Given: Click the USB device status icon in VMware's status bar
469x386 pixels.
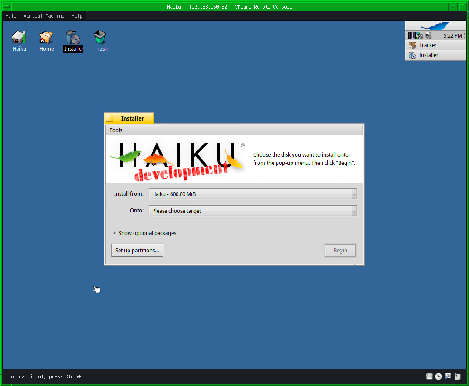Looking at the screenshot, I should tap(448, 376).
